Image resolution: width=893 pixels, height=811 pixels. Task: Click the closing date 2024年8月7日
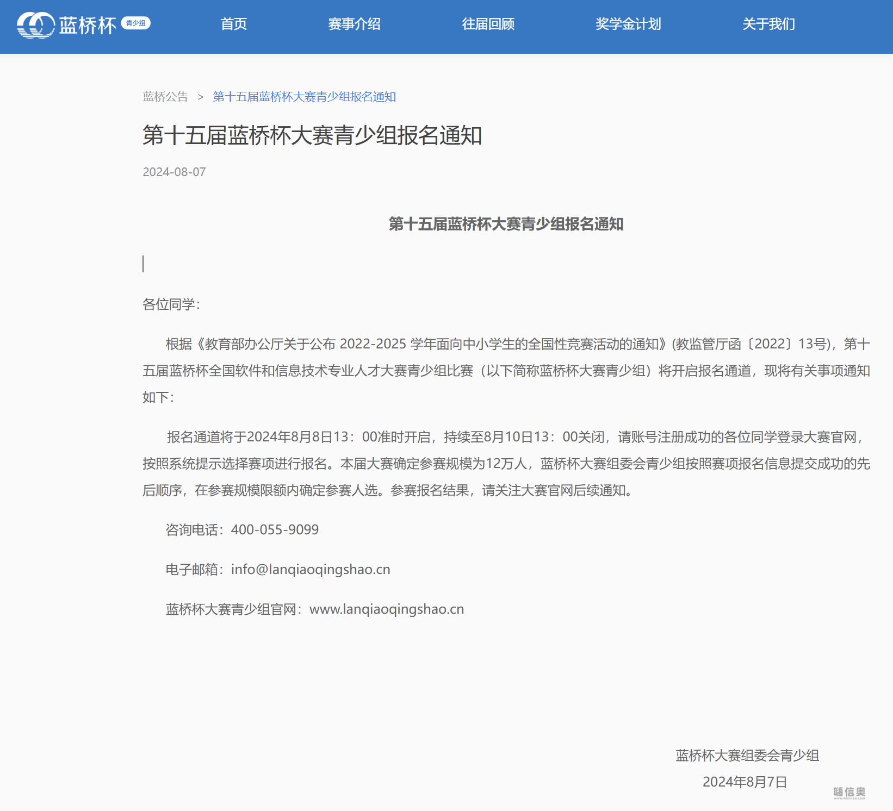[x=745, y=782]
